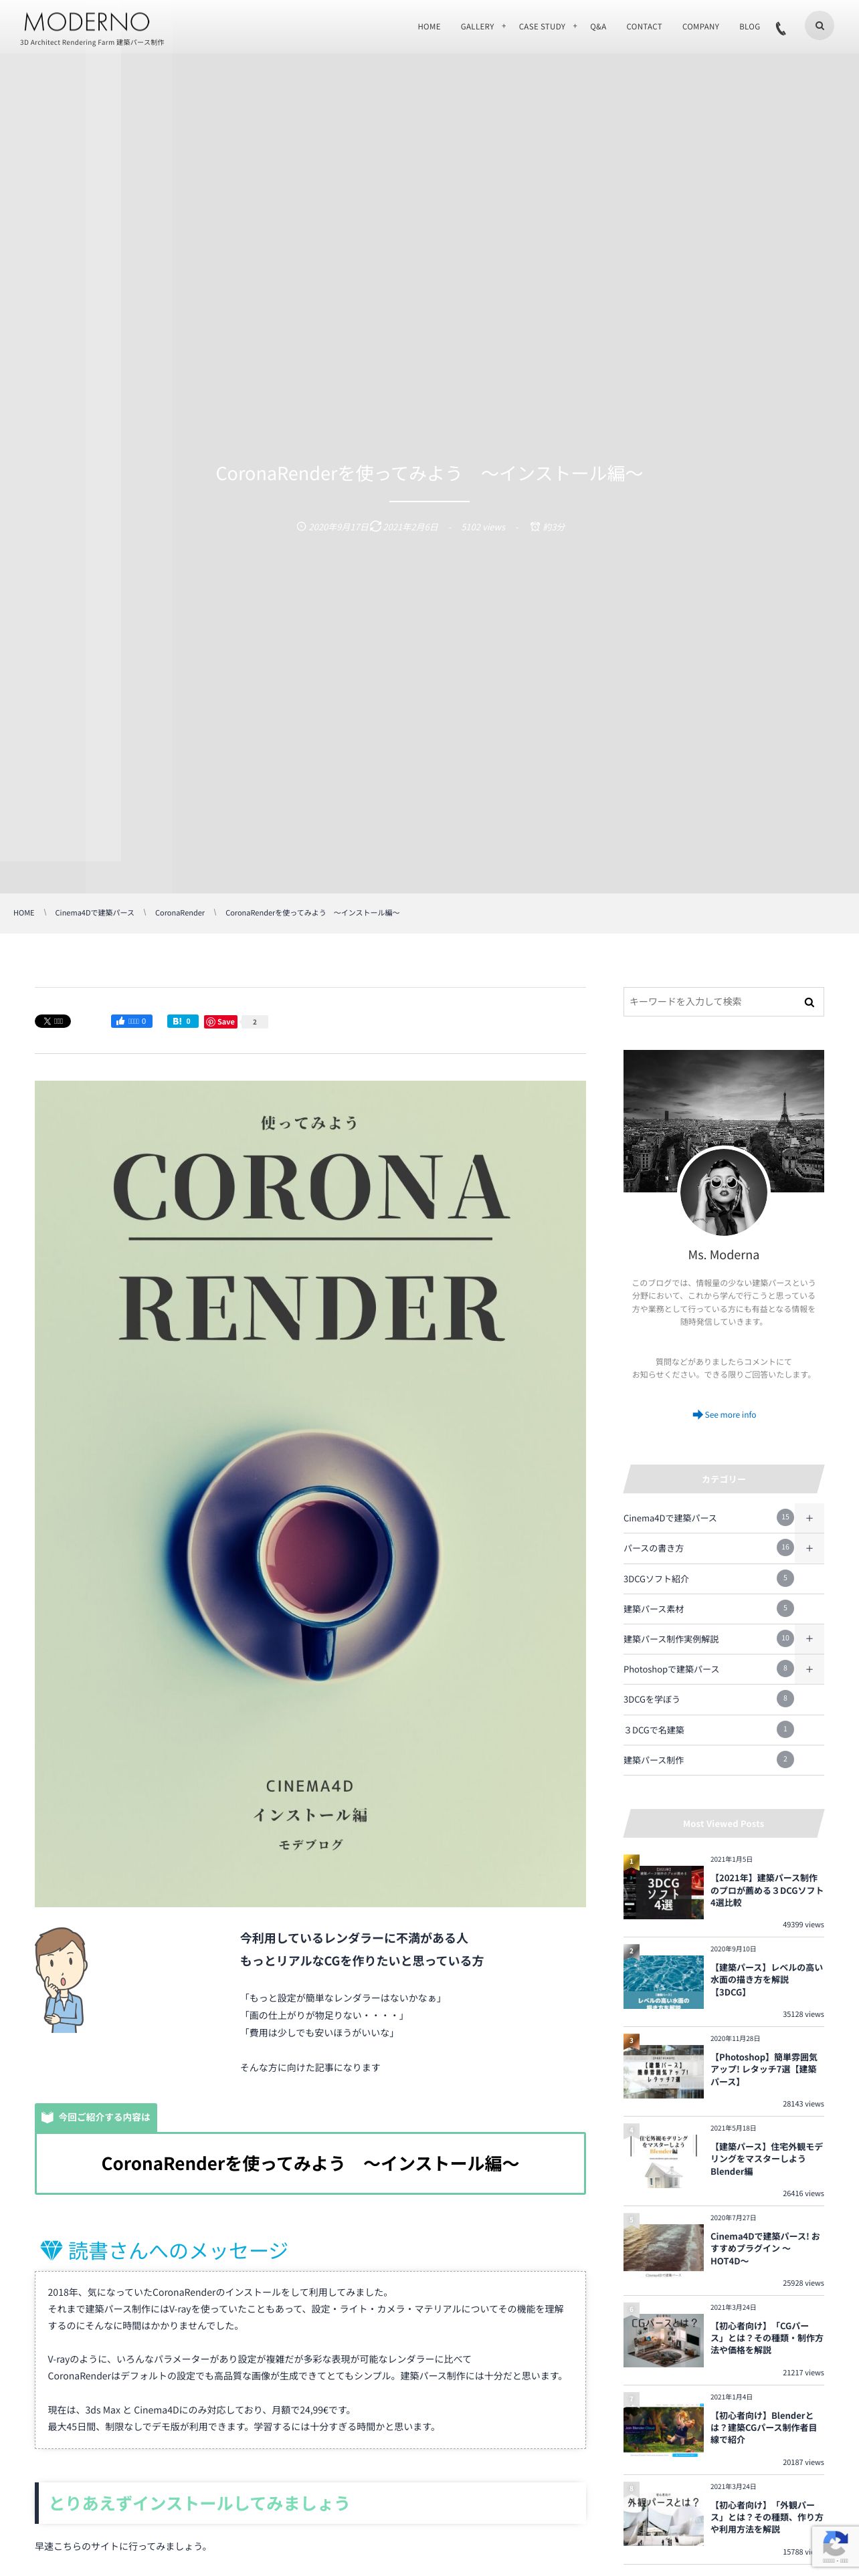Open 3DCGを学ぼう category
Viewport: 859px width, 2576px height.
coord(652,1699)
